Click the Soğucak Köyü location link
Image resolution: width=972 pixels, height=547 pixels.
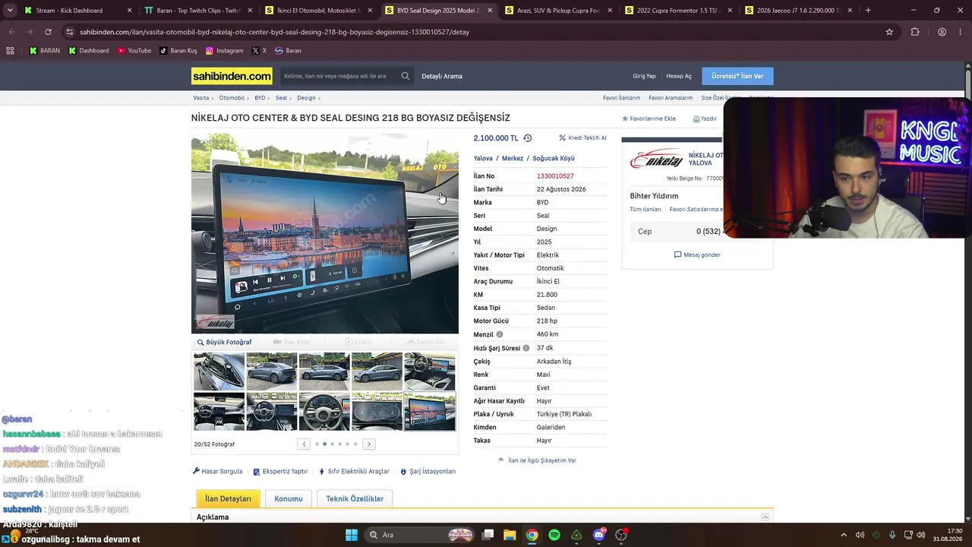[554, 158]
